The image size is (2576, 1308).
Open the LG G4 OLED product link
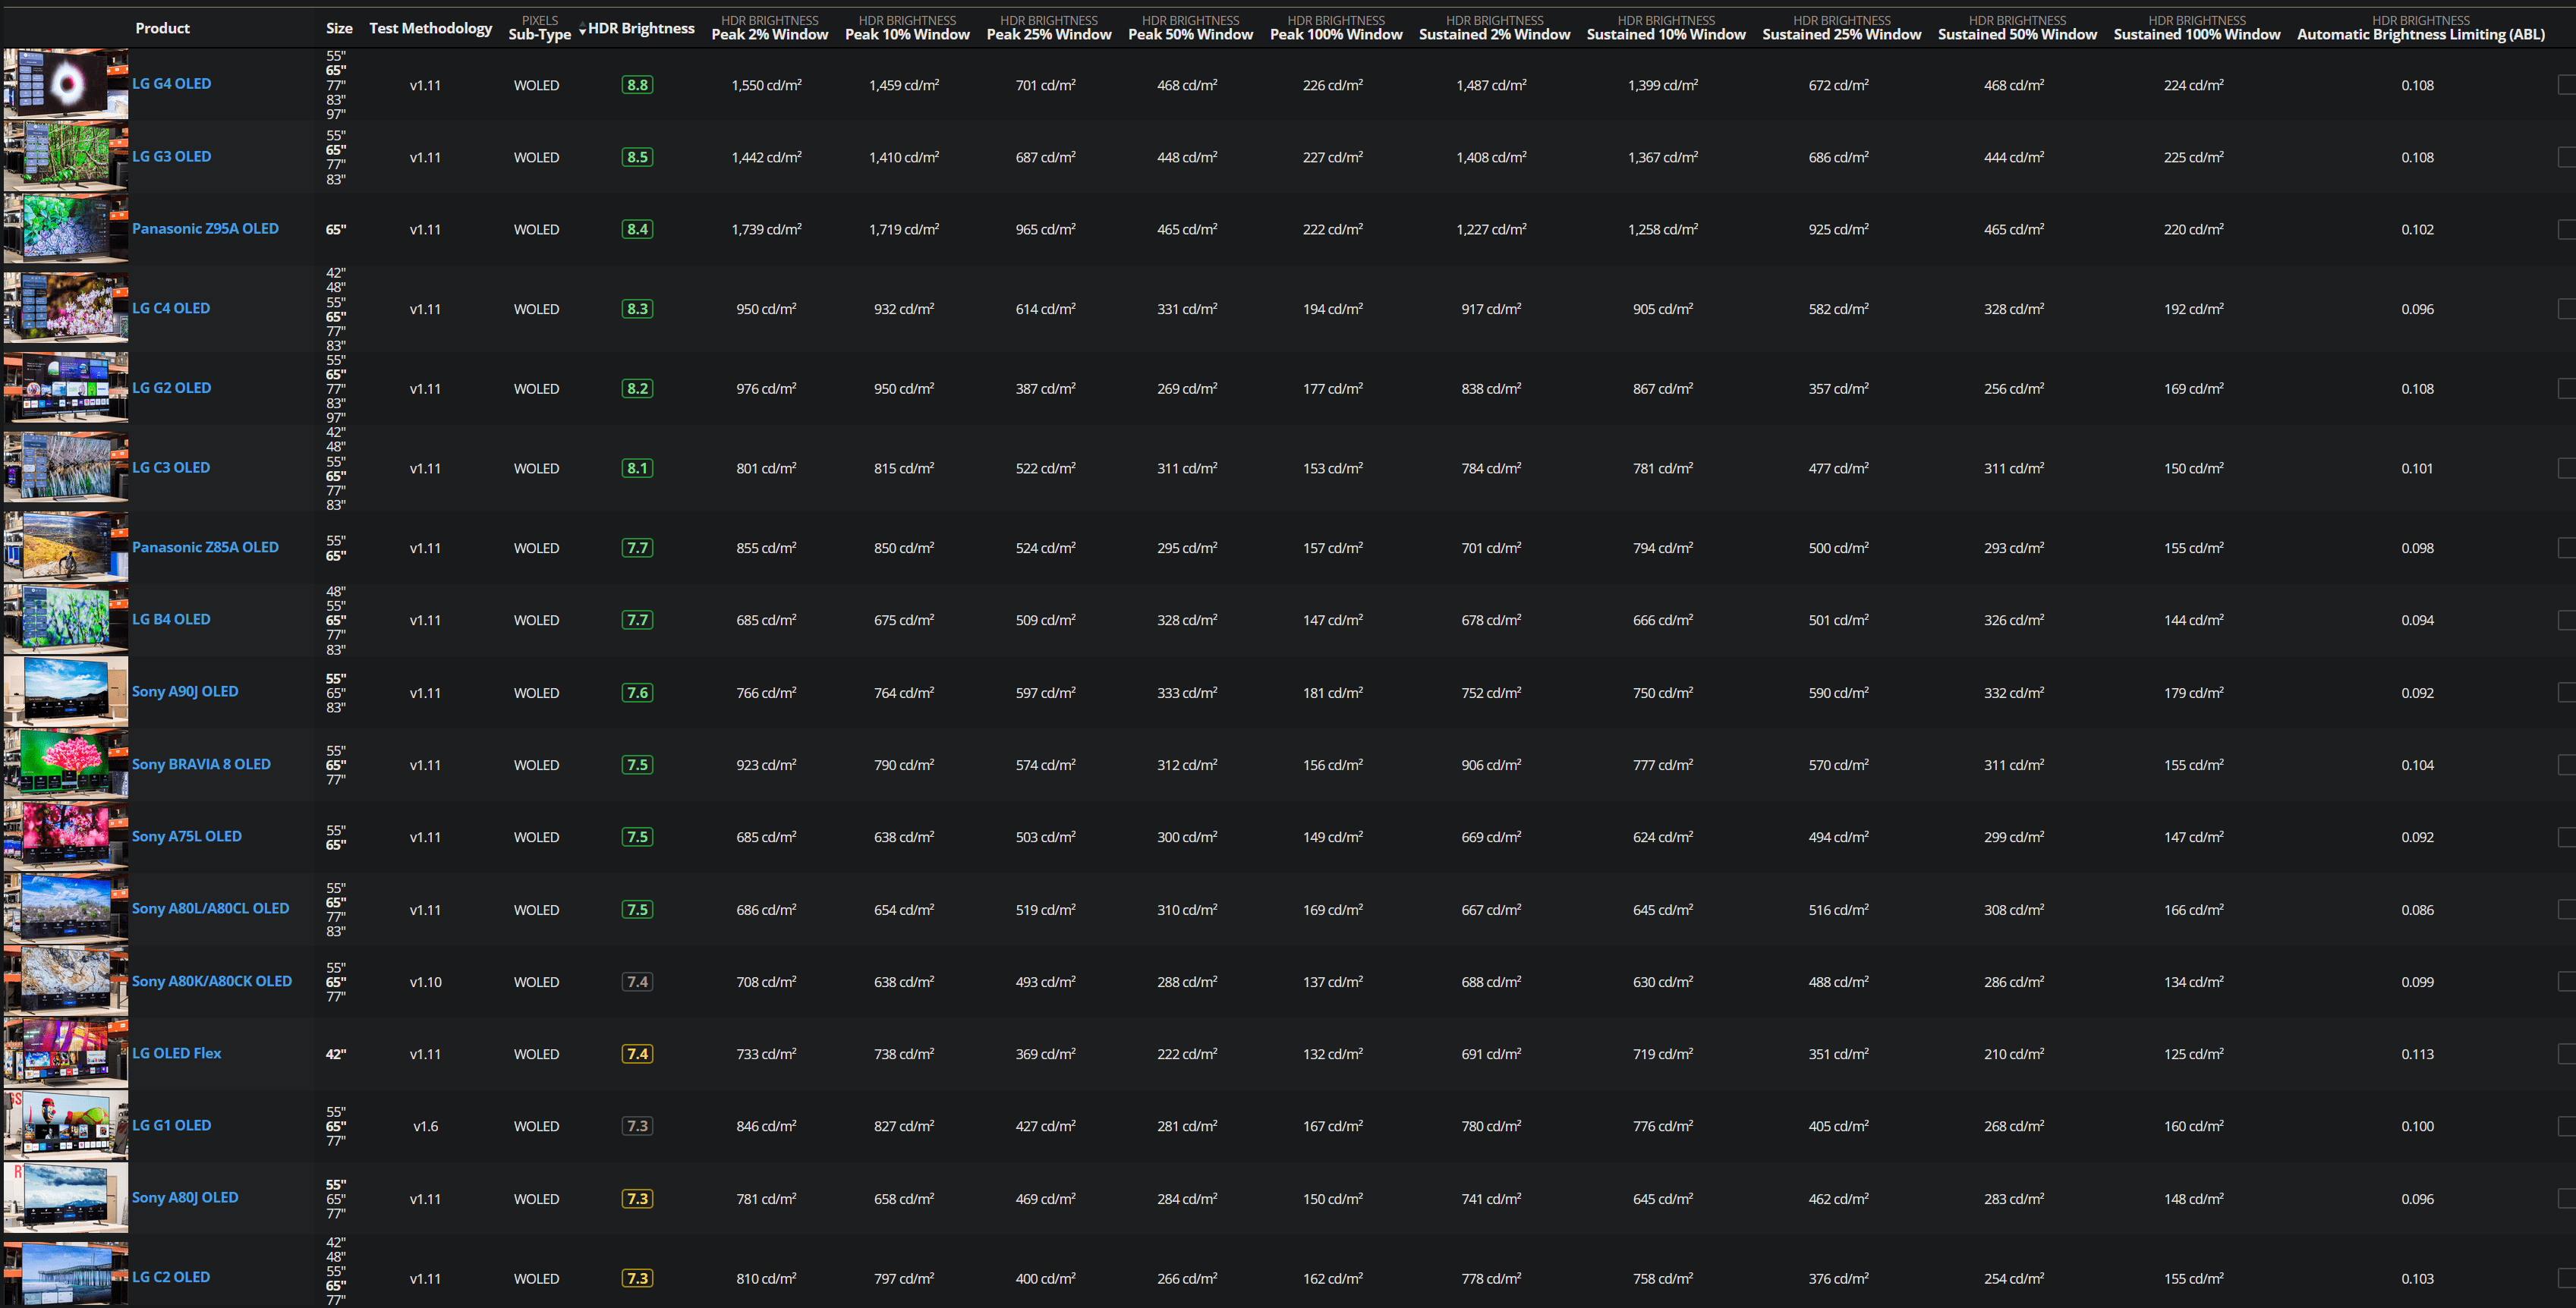point(171,84)
